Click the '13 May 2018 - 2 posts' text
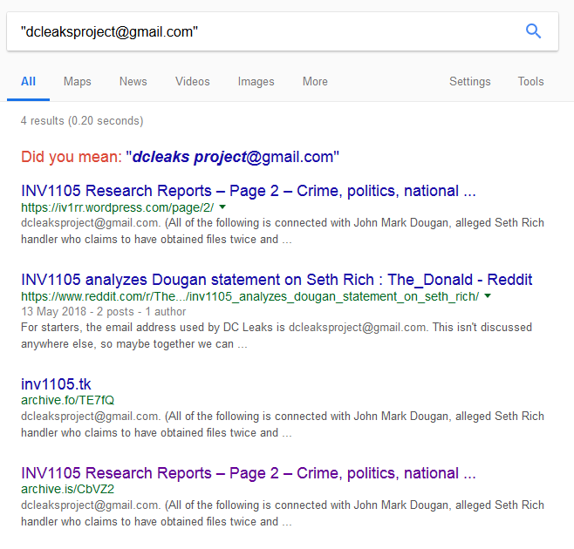574x549 pixels. tap(78, 312)
